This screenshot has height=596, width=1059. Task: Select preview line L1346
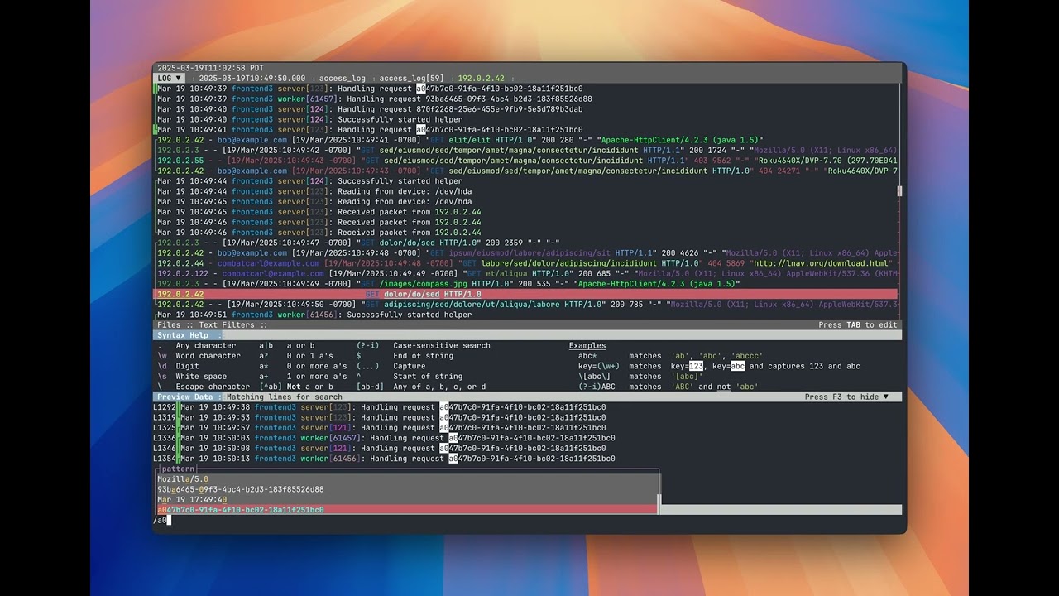[x=527, y=449]
